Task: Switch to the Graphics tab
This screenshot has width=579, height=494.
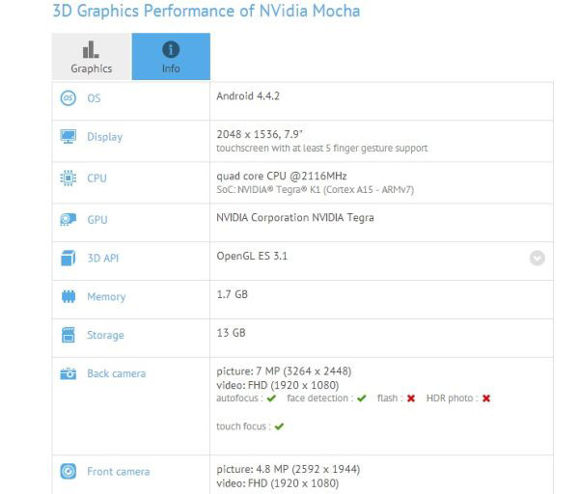Action: (92, 57)
